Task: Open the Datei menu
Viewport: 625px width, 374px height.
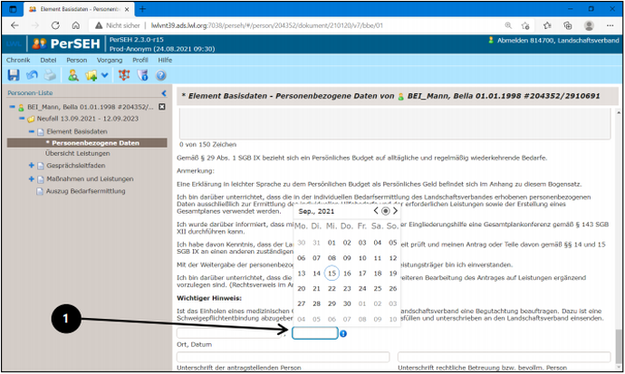Action: coord(48,60)
